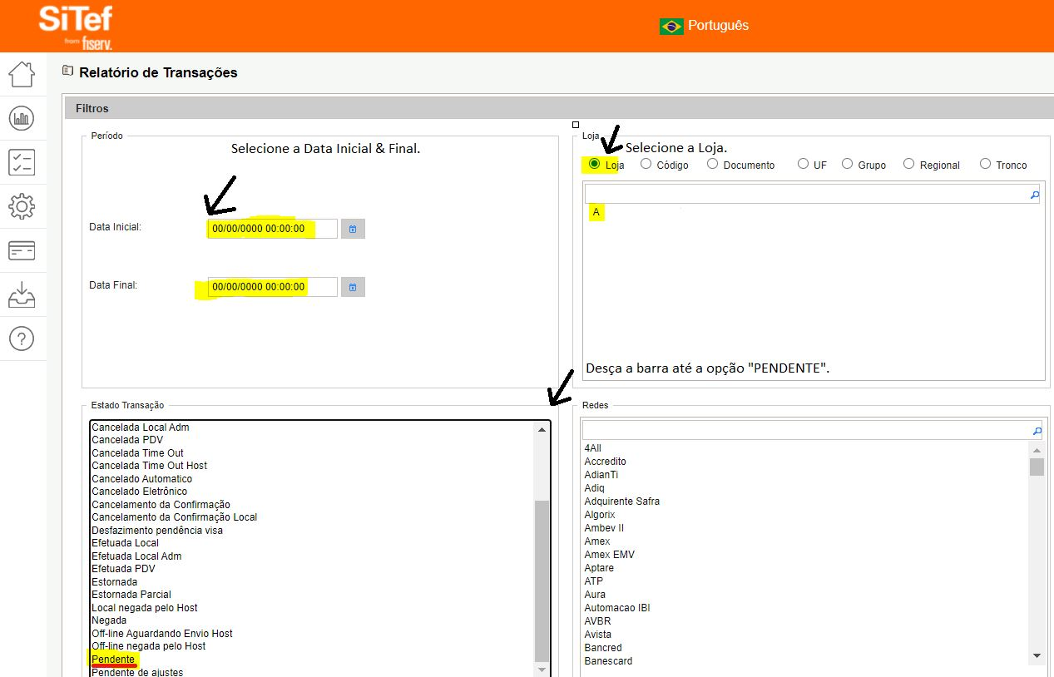The image size is (1054, 677).
Task: Select the Documento radio button
Action: tap(713, 164)
